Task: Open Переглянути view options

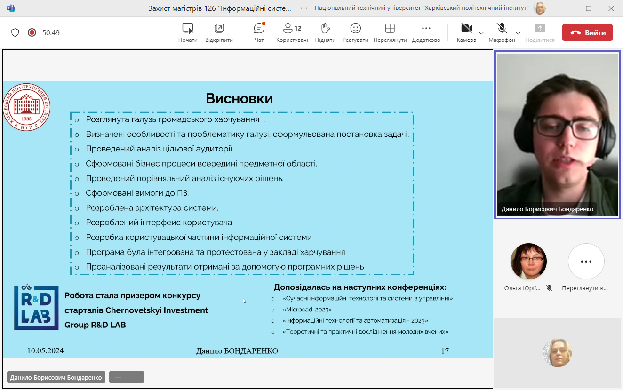Action: coord(390,32)
